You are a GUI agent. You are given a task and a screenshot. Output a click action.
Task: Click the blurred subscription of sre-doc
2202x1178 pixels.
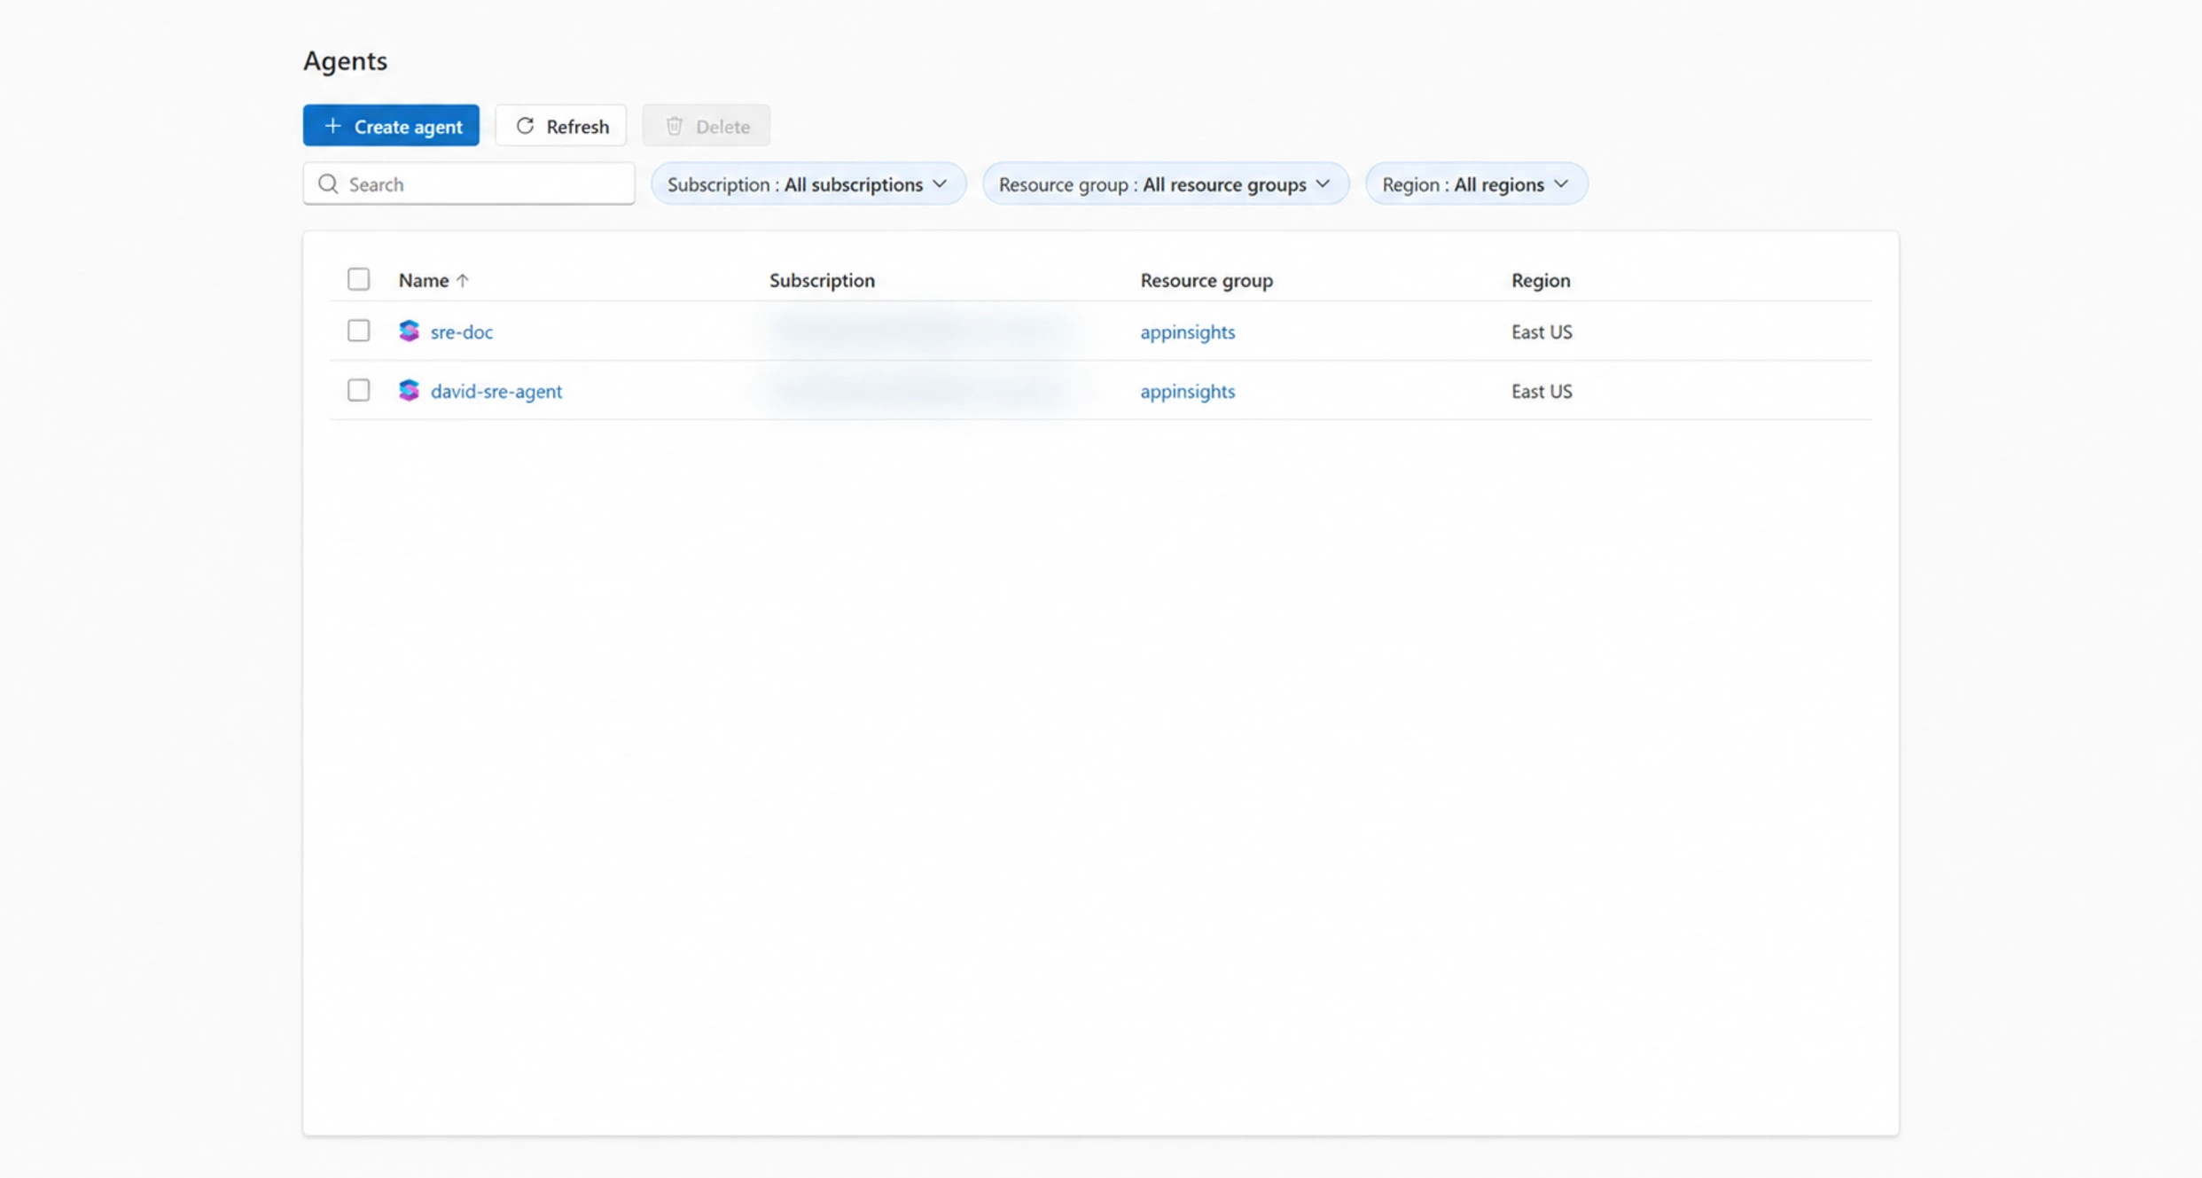(x=920, y=331)
